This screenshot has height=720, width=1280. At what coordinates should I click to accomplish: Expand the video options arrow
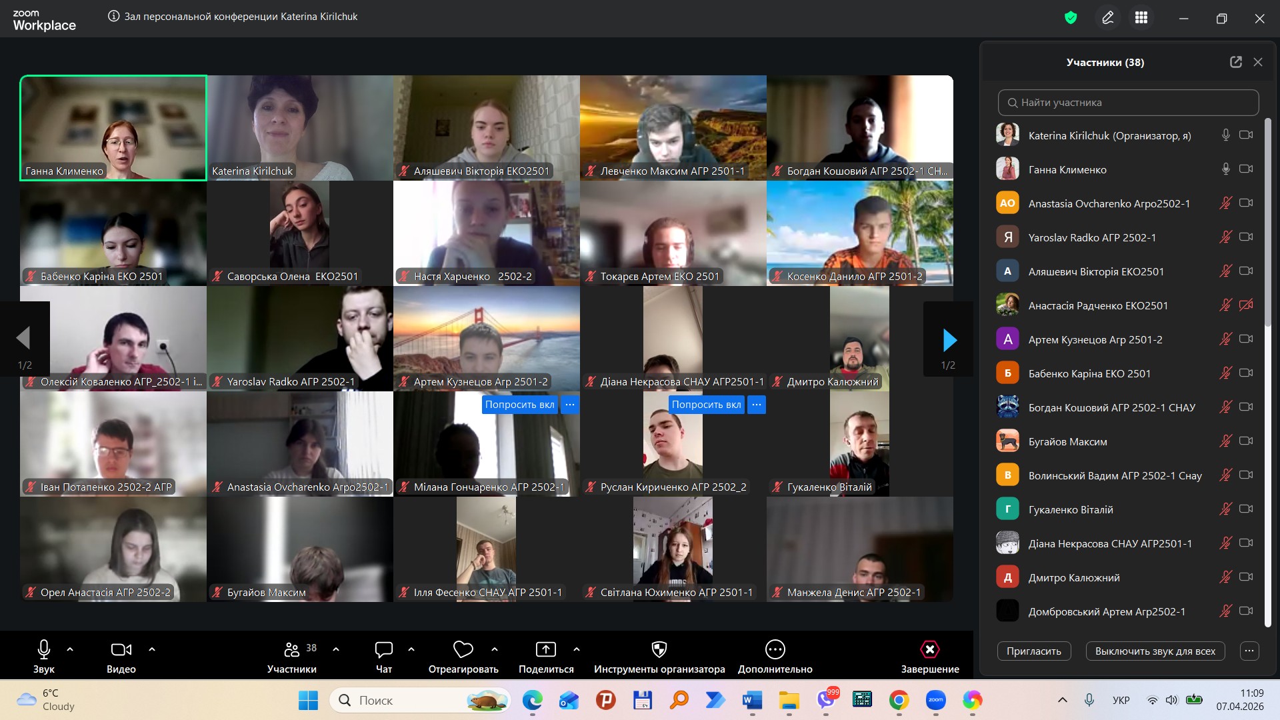pyautogui.click(x=152, y=649)
